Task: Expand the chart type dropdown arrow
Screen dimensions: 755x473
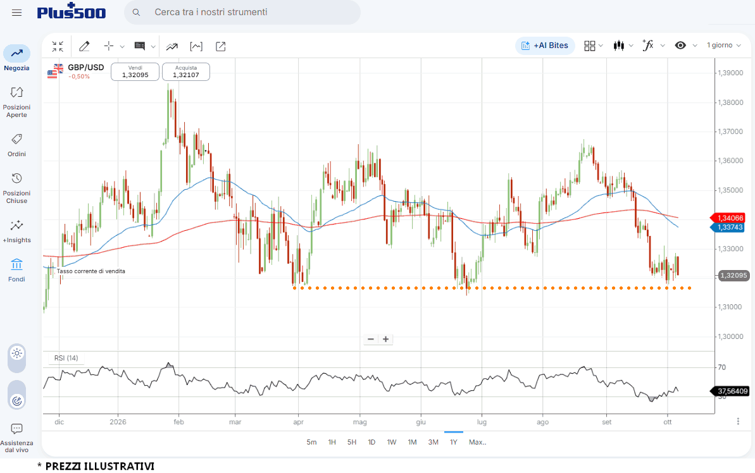Action: [x=631, y=46]
